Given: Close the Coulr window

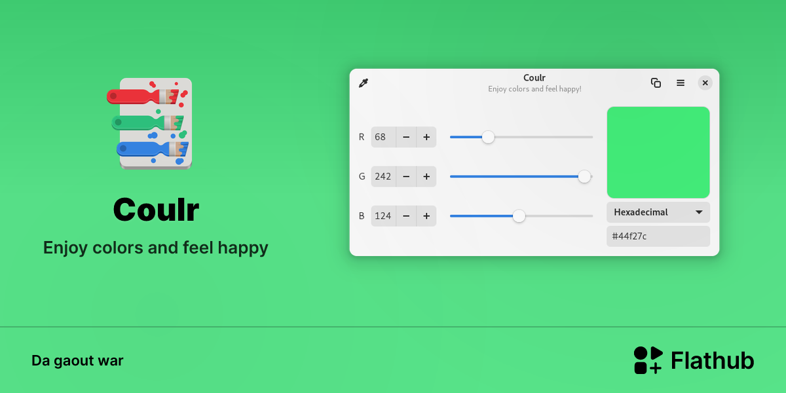Looking at the screenshot, I should 705,83.
